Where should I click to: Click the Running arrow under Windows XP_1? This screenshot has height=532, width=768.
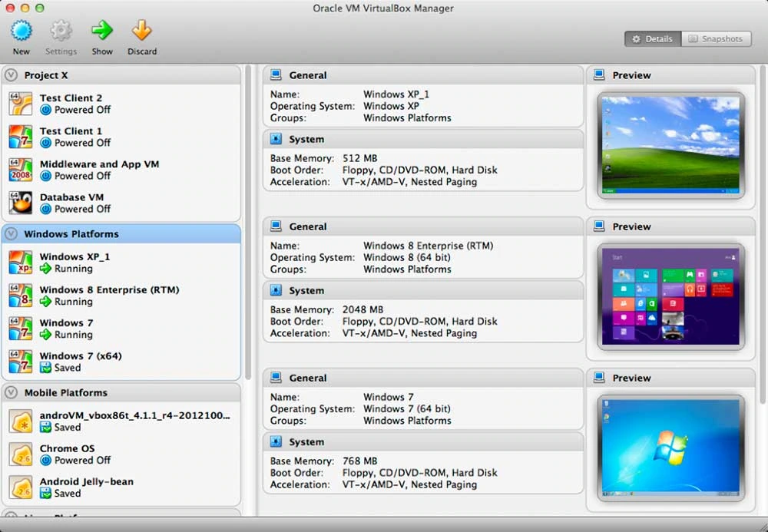45,268
